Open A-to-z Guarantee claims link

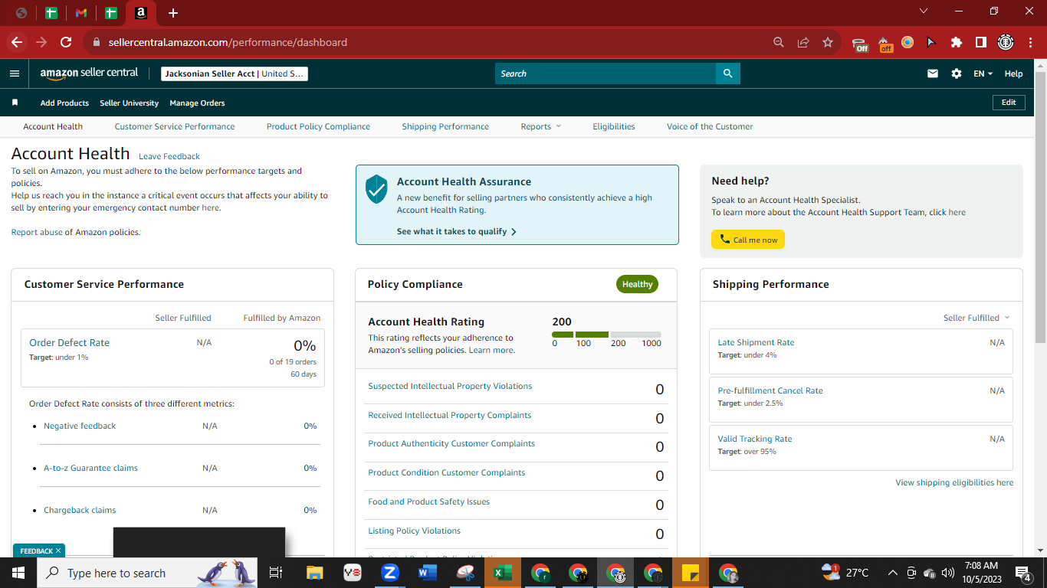90,468
